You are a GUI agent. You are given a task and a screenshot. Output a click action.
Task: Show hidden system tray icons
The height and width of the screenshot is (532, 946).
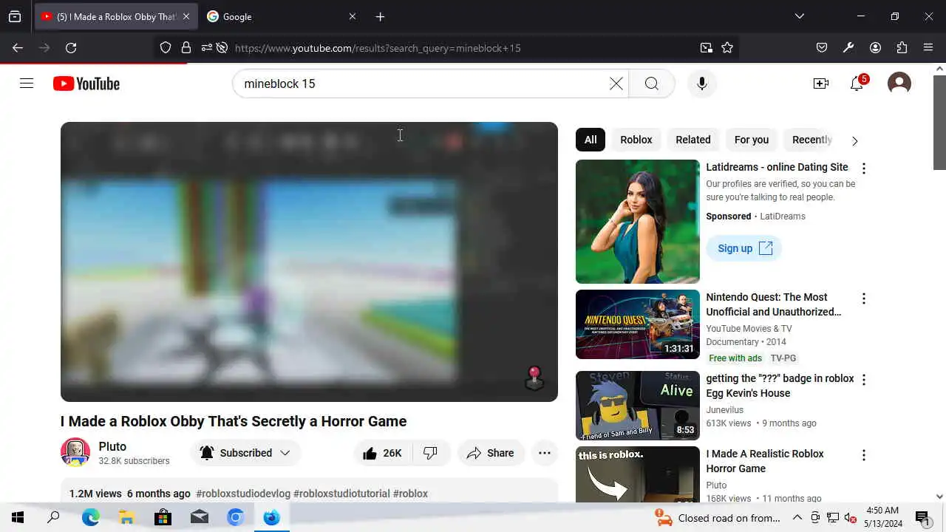click(x=797, y=517)
